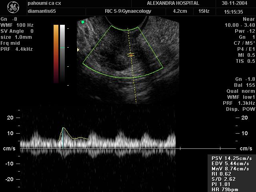Click the cyan baseline marker on grayscale bar
This screenshot has width=256, height=192.
[62, 48]
